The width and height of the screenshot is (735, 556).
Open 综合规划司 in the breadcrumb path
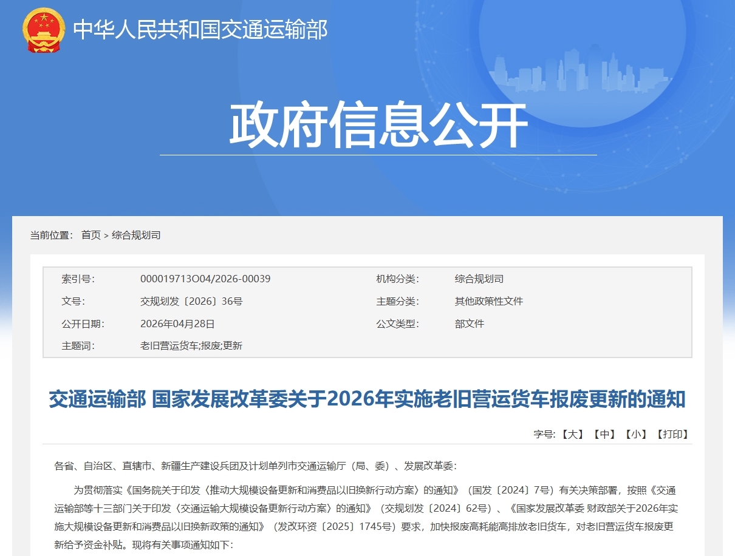[x=136, y=235]
